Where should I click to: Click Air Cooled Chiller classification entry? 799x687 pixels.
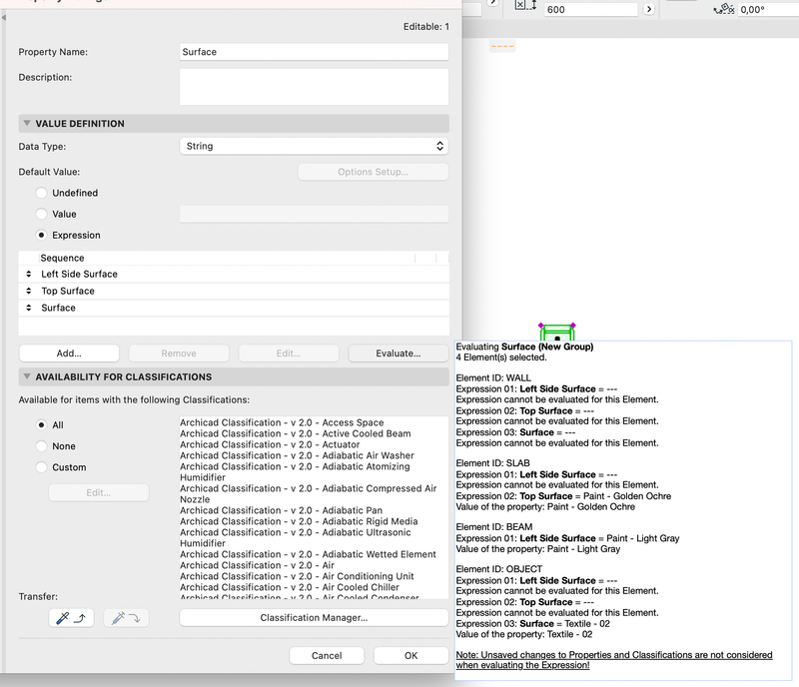[290, 587]
